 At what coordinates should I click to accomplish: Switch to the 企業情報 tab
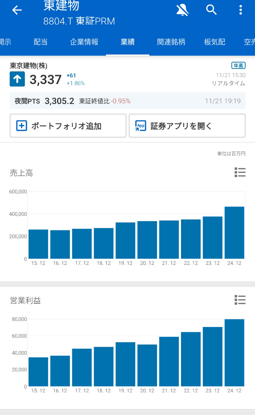[x=84, y=42]
